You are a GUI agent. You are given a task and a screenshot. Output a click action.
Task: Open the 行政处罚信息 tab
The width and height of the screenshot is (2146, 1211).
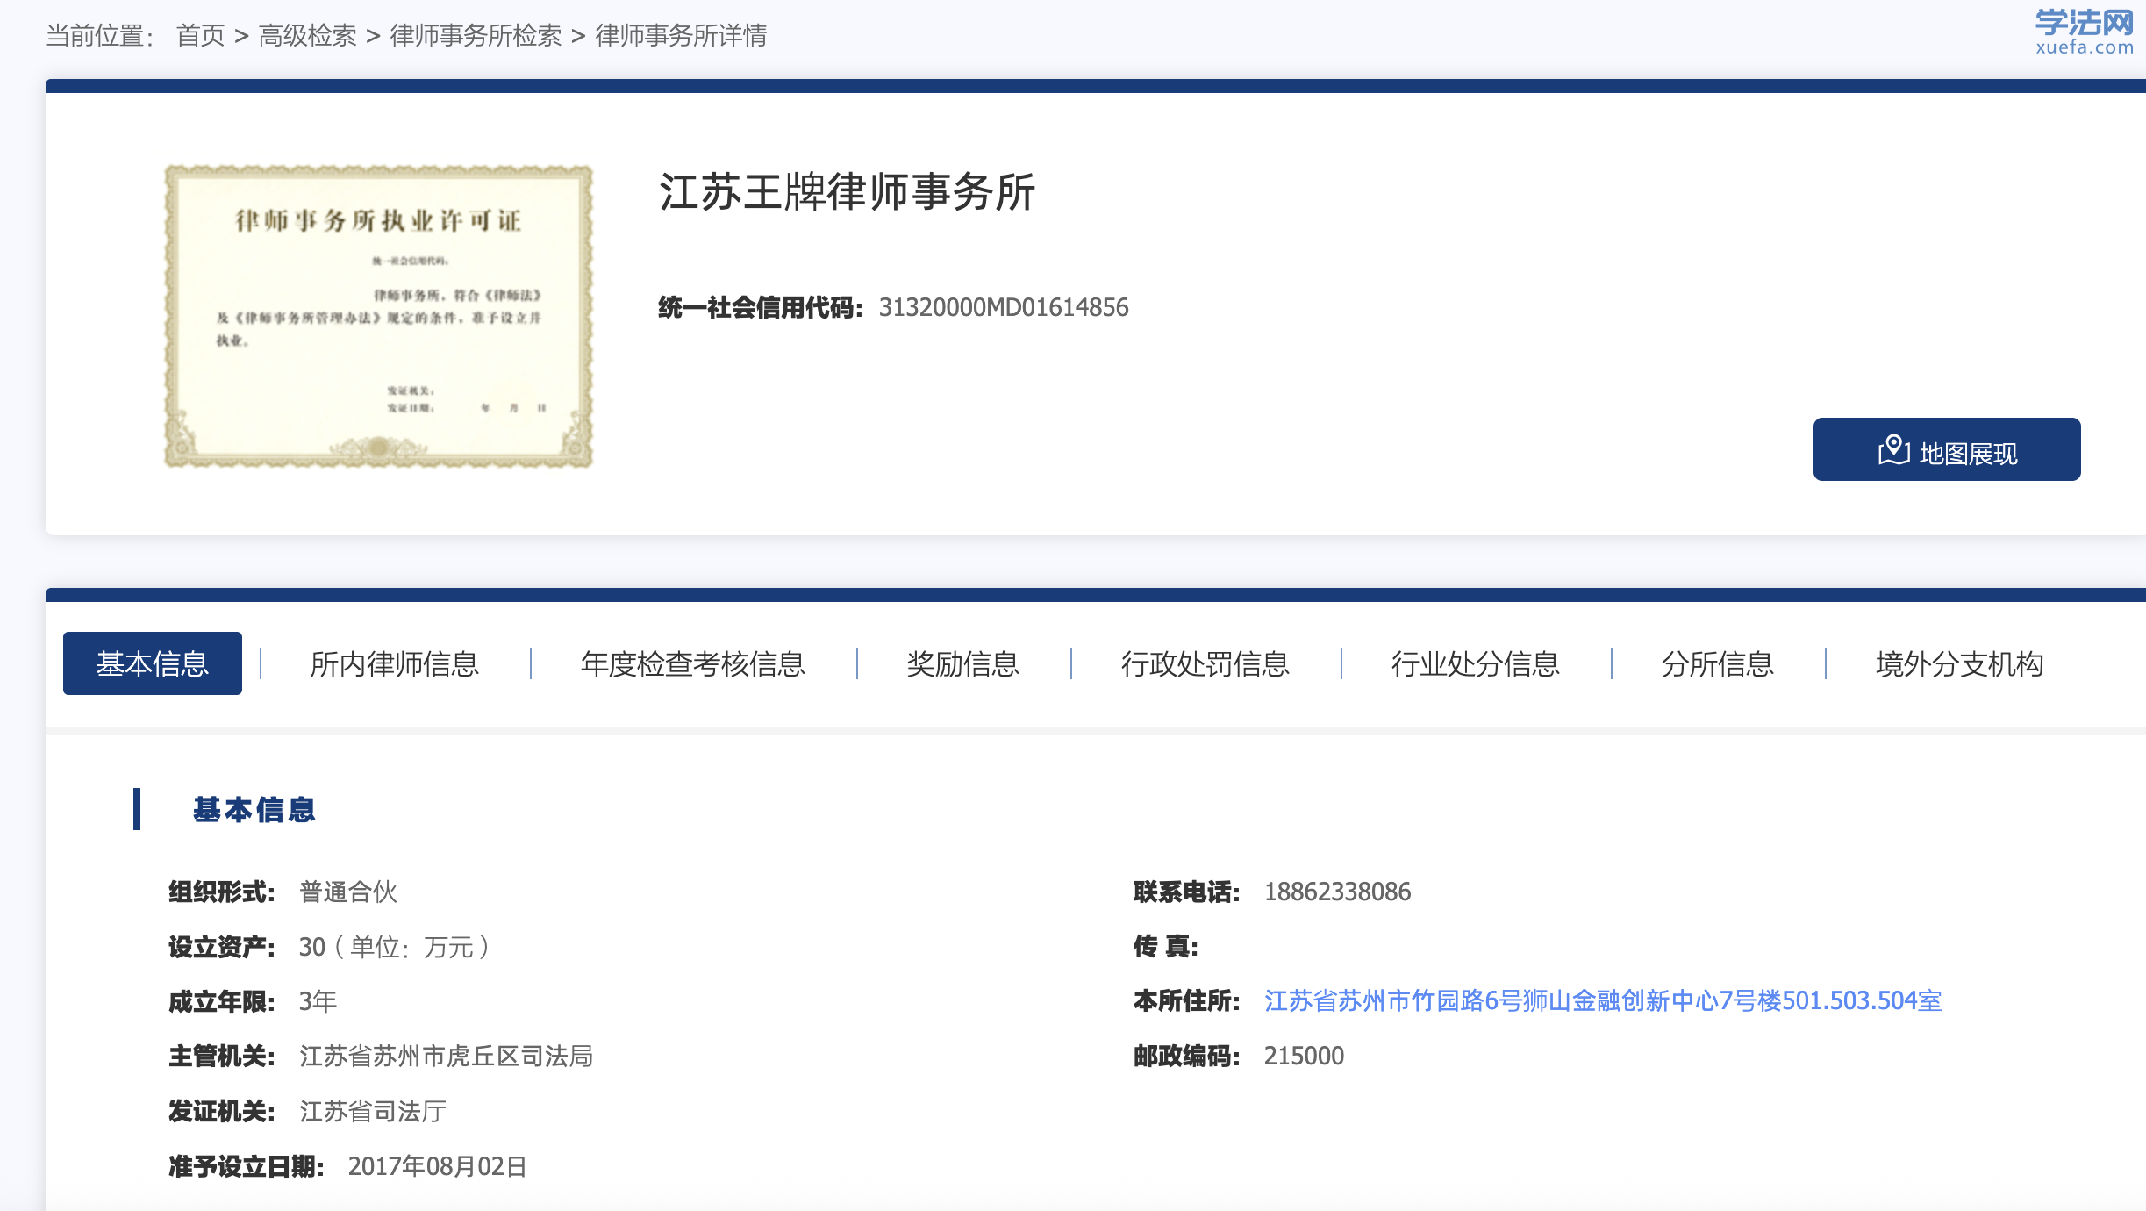pyautogui.click(x=1205, y=664)
